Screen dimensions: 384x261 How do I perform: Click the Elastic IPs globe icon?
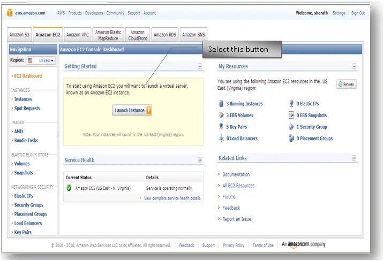291,103
